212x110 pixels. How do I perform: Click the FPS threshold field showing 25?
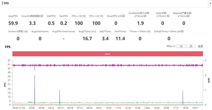pyautogui.click(x=191, y=46)
